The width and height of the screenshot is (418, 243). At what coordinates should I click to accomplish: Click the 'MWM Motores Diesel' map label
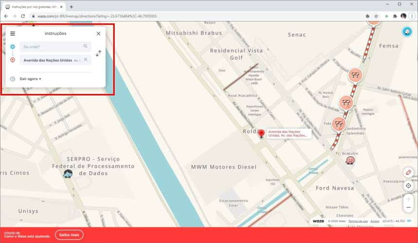pyautogui.click(x=224, y=167)
